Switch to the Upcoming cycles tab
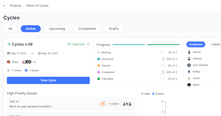The height and width of the screenshot is (116, 221). pyautogui.click(x=57, y=29)
